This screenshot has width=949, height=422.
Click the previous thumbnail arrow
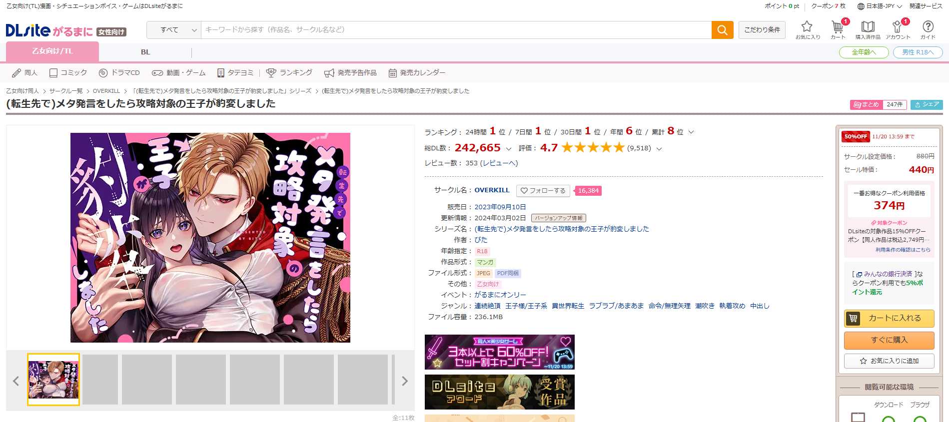pyautogui.click(x=16, y=381)
